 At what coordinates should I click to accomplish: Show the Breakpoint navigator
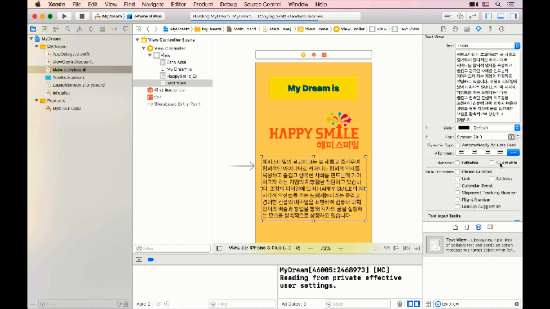114,29
